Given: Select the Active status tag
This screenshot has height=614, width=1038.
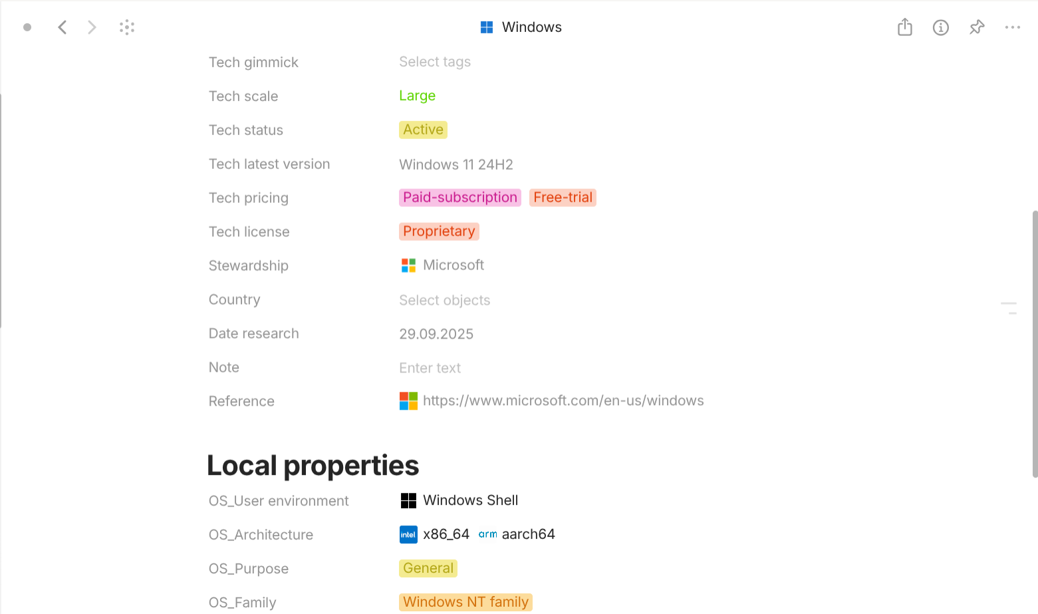Looking at the screenshot, I should coord(423,129).
